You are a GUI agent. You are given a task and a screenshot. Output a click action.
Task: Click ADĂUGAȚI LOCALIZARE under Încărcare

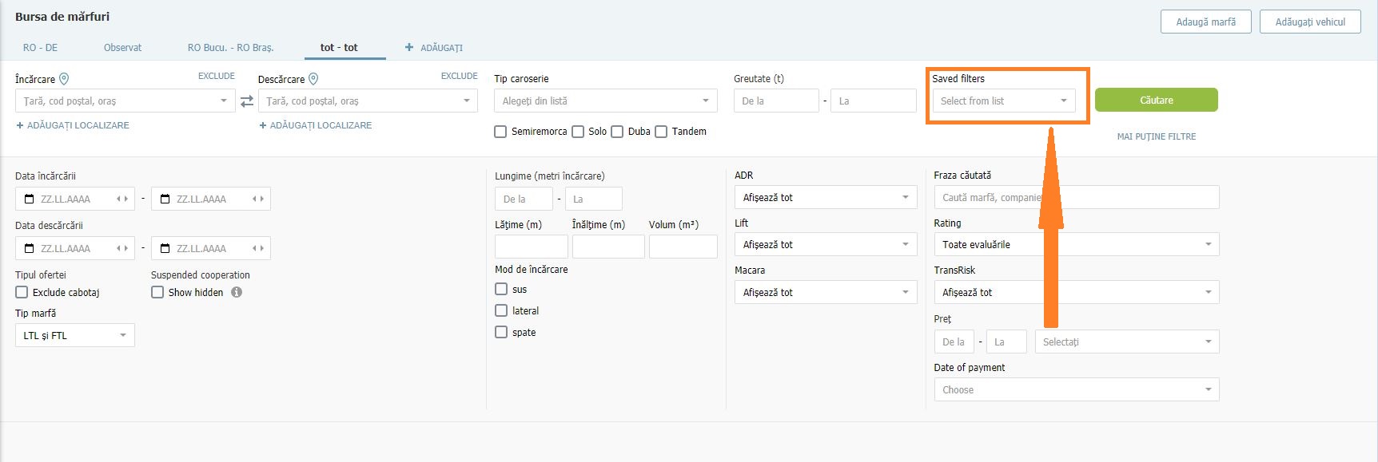point(73,125)
